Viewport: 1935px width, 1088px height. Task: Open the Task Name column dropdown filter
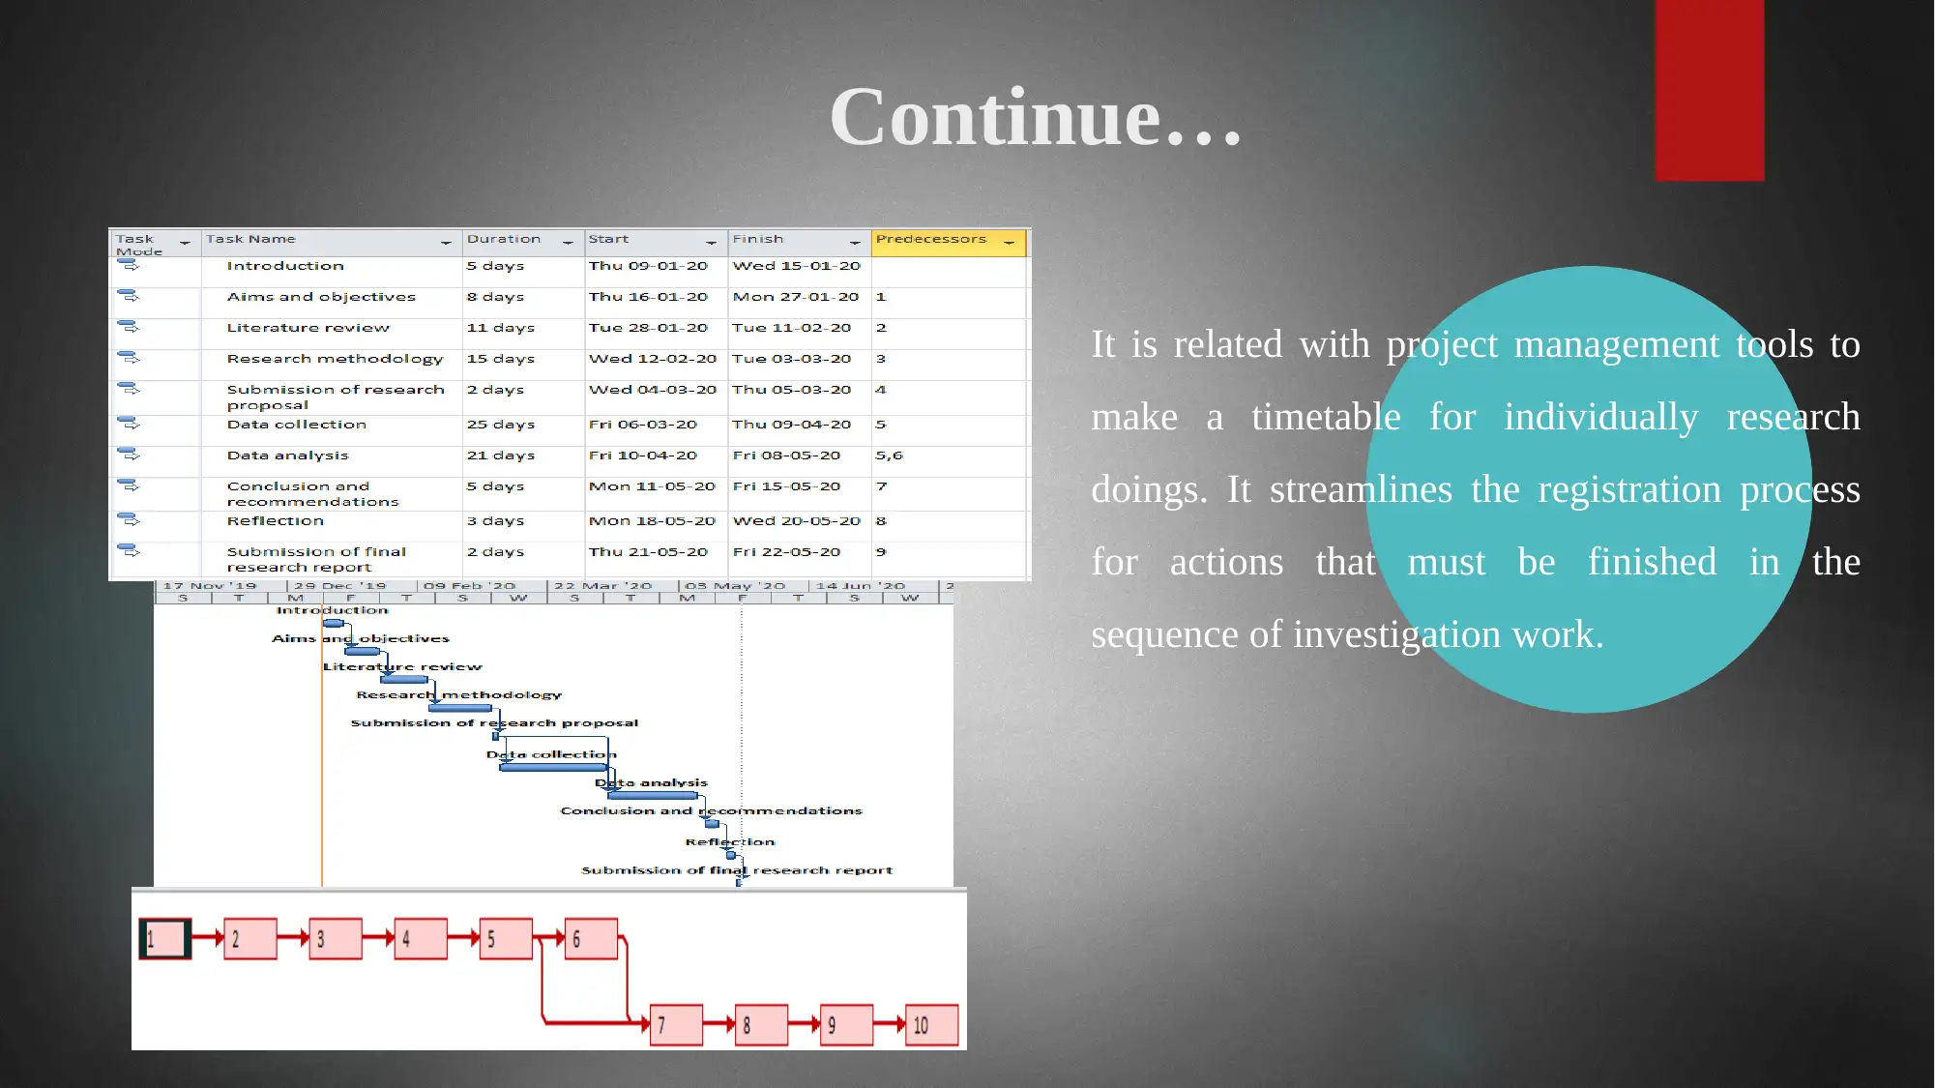(445, 239)
